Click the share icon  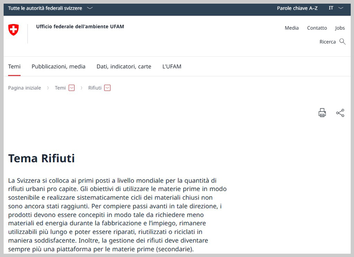pyautogui.click(x=340, y=113)
